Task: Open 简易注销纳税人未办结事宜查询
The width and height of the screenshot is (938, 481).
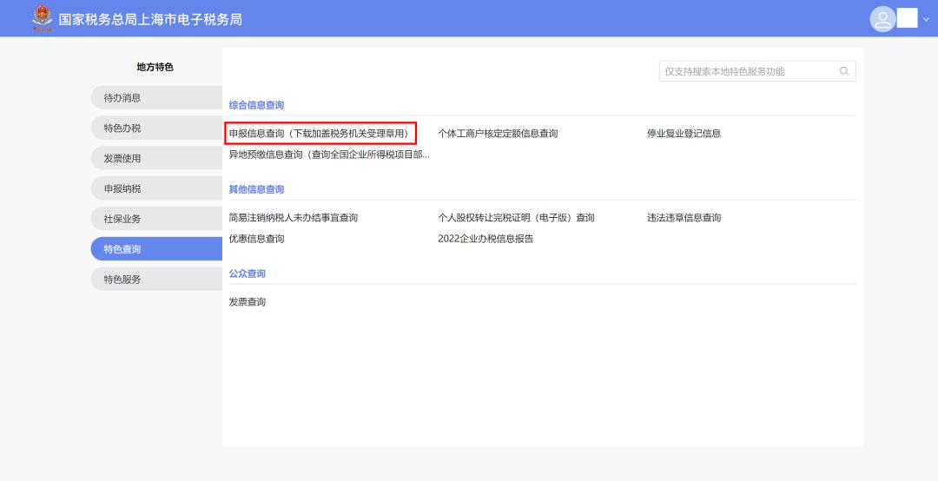Action: point(293,218)
